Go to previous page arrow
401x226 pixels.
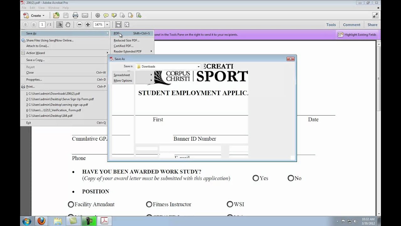tap(26, 24)
